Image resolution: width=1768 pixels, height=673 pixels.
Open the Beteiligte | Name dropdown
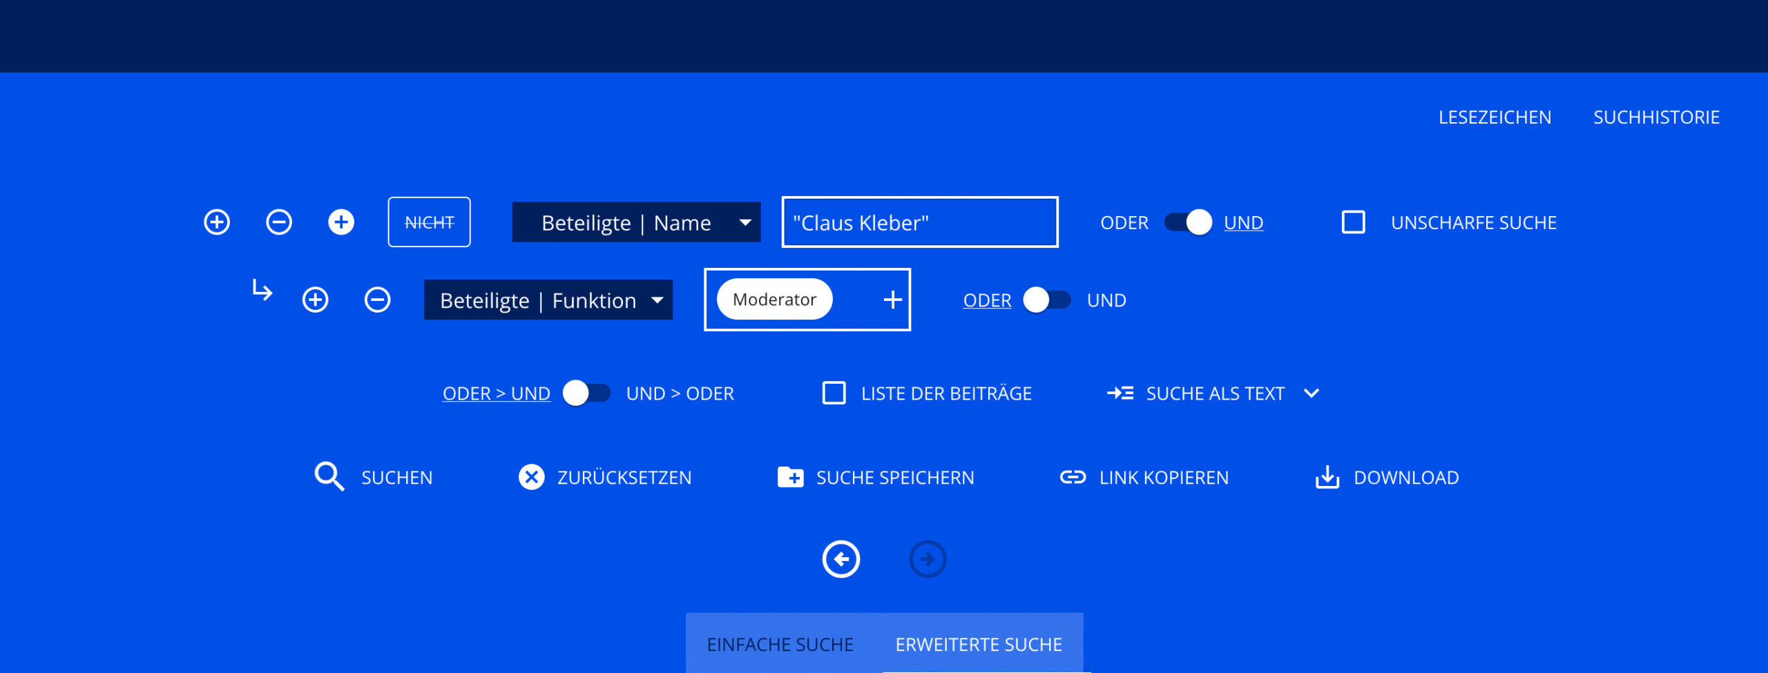635,222
